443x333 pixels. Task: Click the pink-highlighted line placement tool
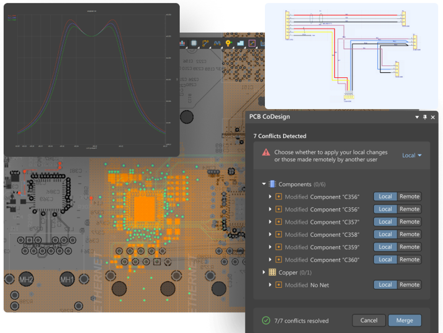coord(252,43)
